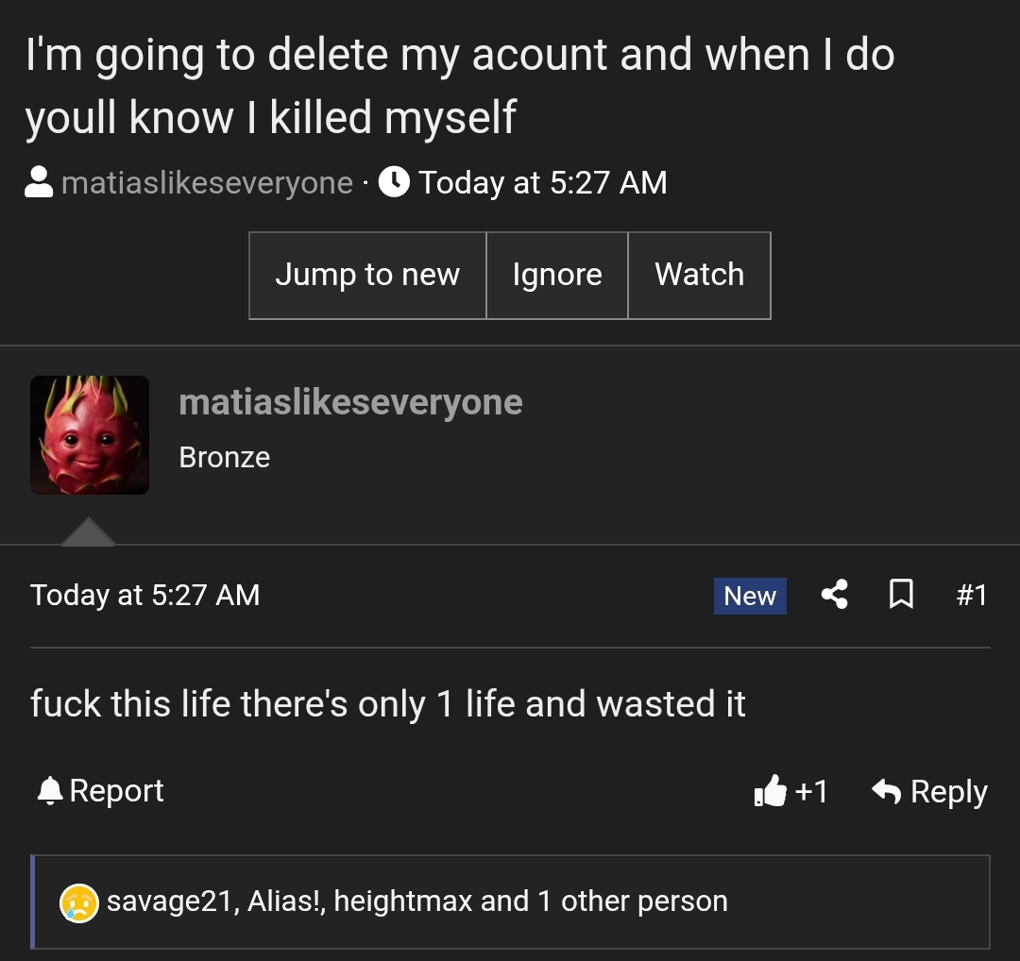Click the curved arrow Reply icon
This screenshot has width=1020, height=961.
(886, 791)
